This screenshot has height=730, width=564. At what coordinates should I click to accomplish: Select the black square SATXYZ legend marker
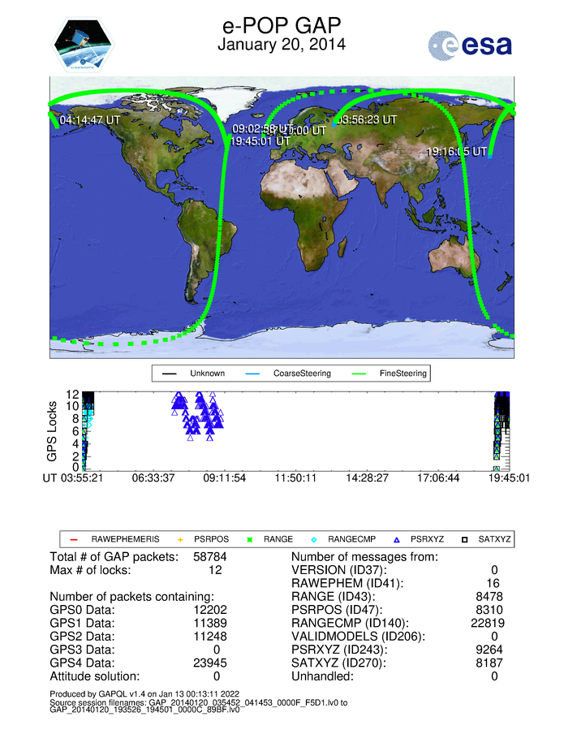click(x=465, y=539)
